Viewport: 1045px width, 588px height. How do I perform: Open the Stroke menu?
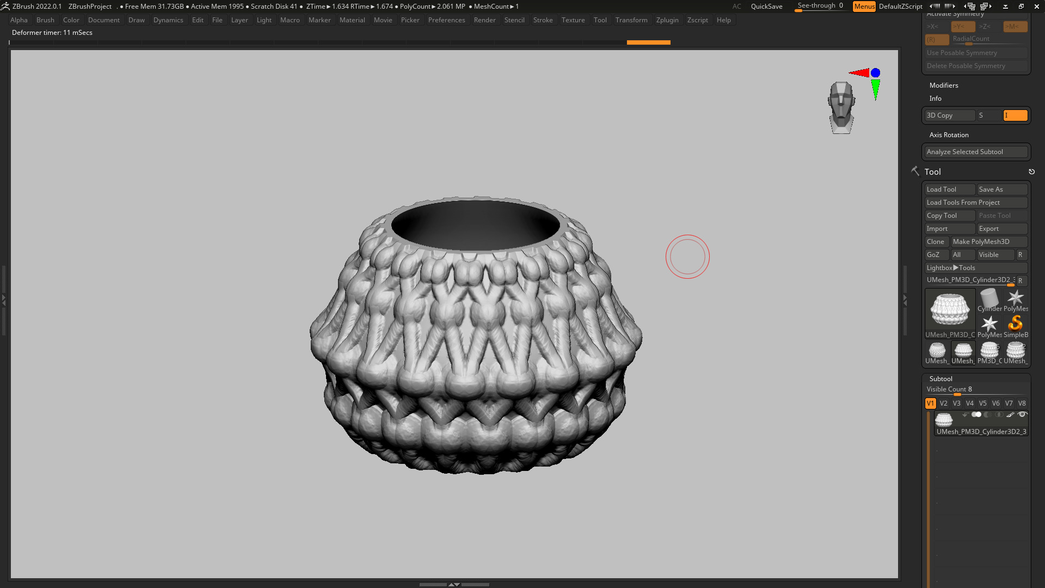click(543, 20)
